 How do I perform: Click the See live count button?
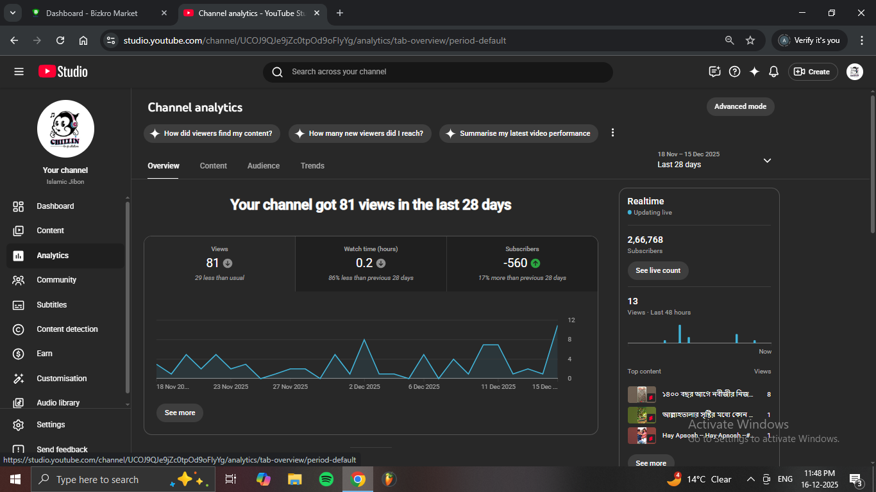[x=658, y=270]
